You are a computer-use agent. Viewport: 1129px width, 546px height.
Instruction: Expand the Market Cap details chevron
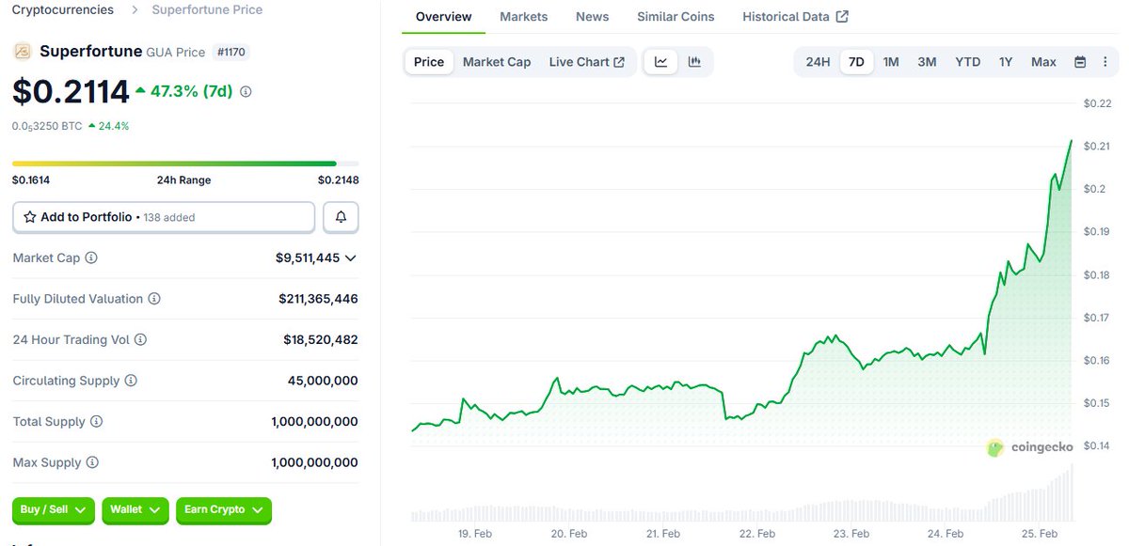click(x=348, y=257)
